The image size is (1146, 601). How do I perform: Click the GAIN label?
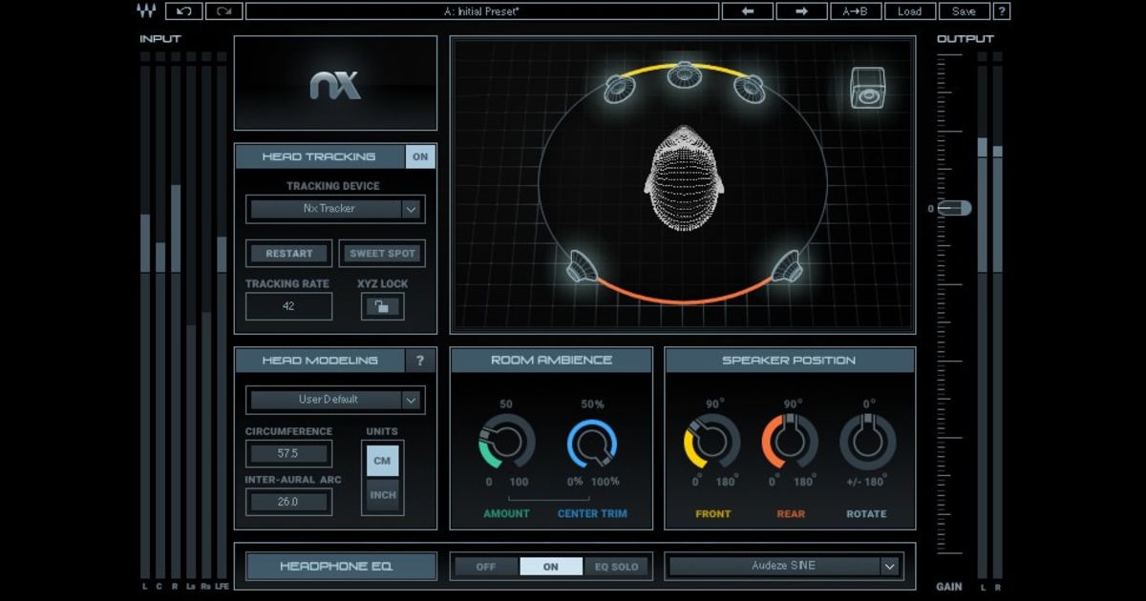tap(949, 587)
